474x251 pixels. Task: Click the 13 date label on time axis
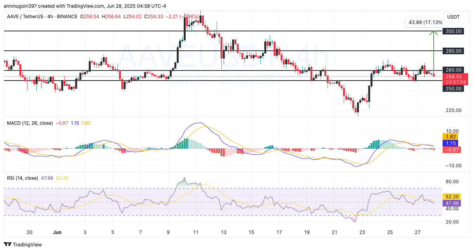point(224,232)
